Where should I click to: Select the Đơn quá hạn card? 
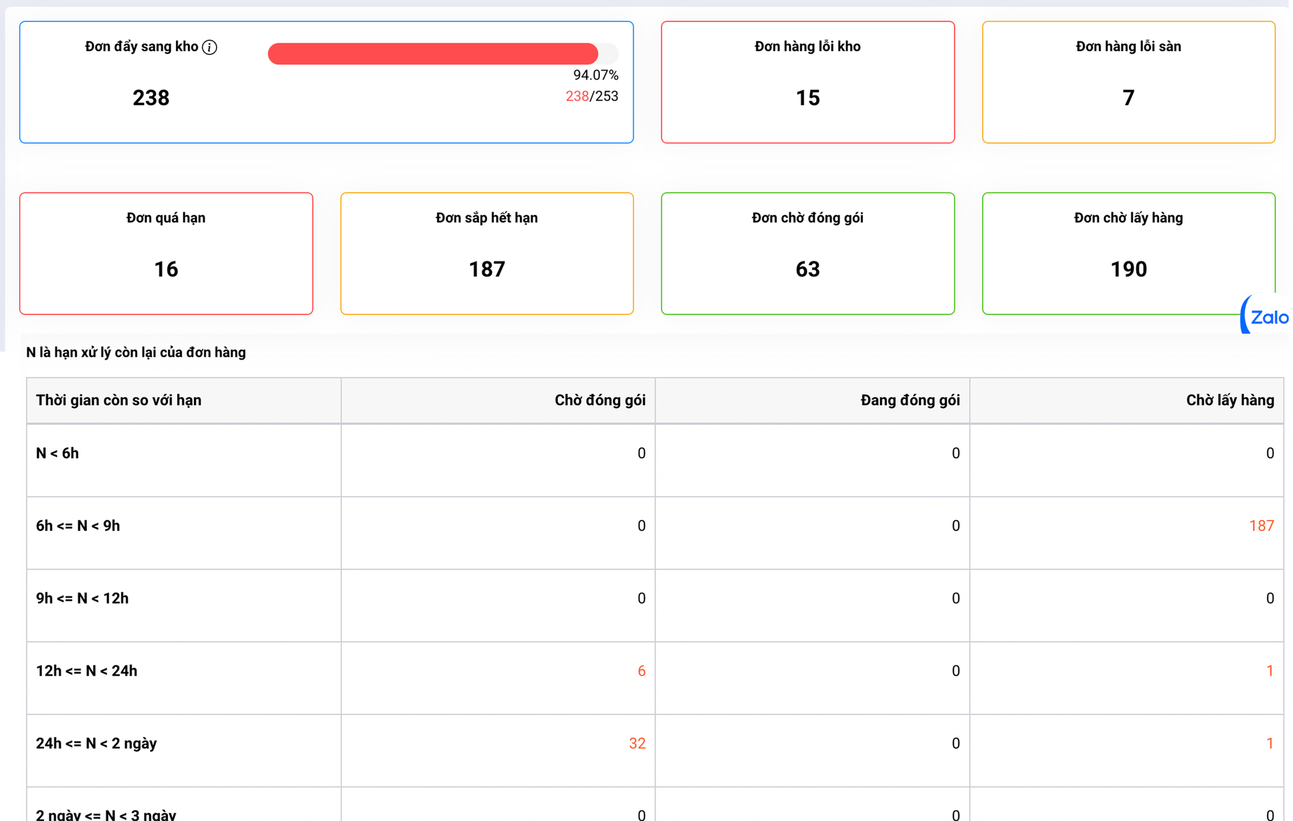tap(166, 253)
